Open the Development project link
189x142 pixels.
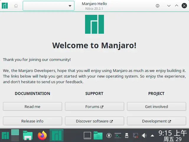(x=156, y=121)
